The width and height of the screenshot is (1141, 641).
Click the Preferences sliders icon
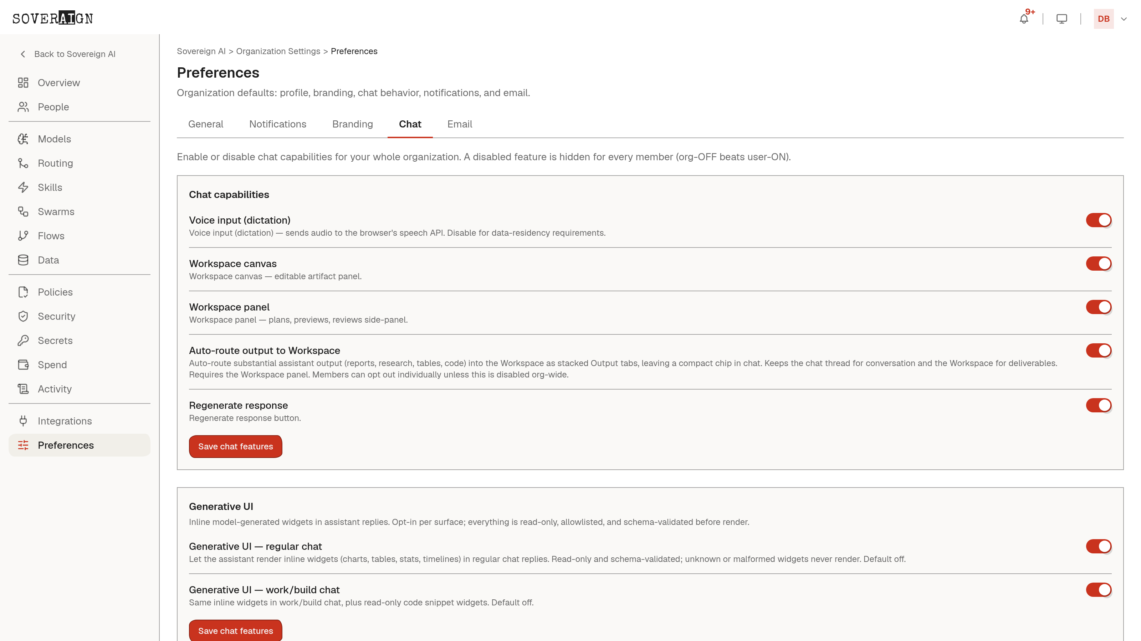point(23,445)
